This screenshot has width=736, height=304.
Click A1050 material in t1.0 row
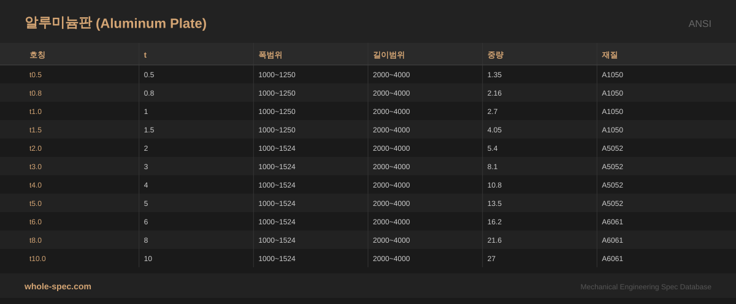(x=612, y=112)
